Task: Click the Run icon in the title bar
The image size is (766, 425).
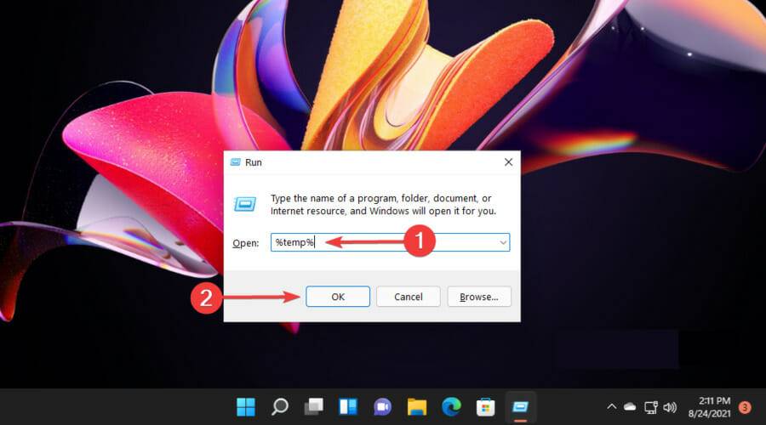Action: (x=236, y=162)
